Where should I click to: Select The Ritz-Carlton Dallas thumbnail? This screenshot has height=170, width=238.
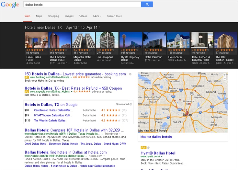coord(226,40)
